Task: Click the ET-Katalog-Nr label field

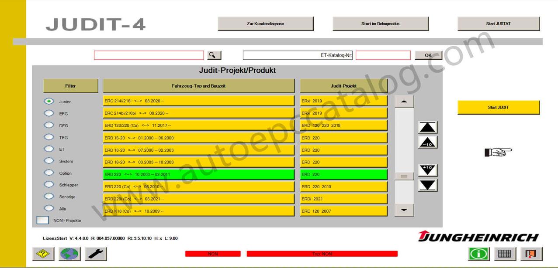Action: pos(298,55)
